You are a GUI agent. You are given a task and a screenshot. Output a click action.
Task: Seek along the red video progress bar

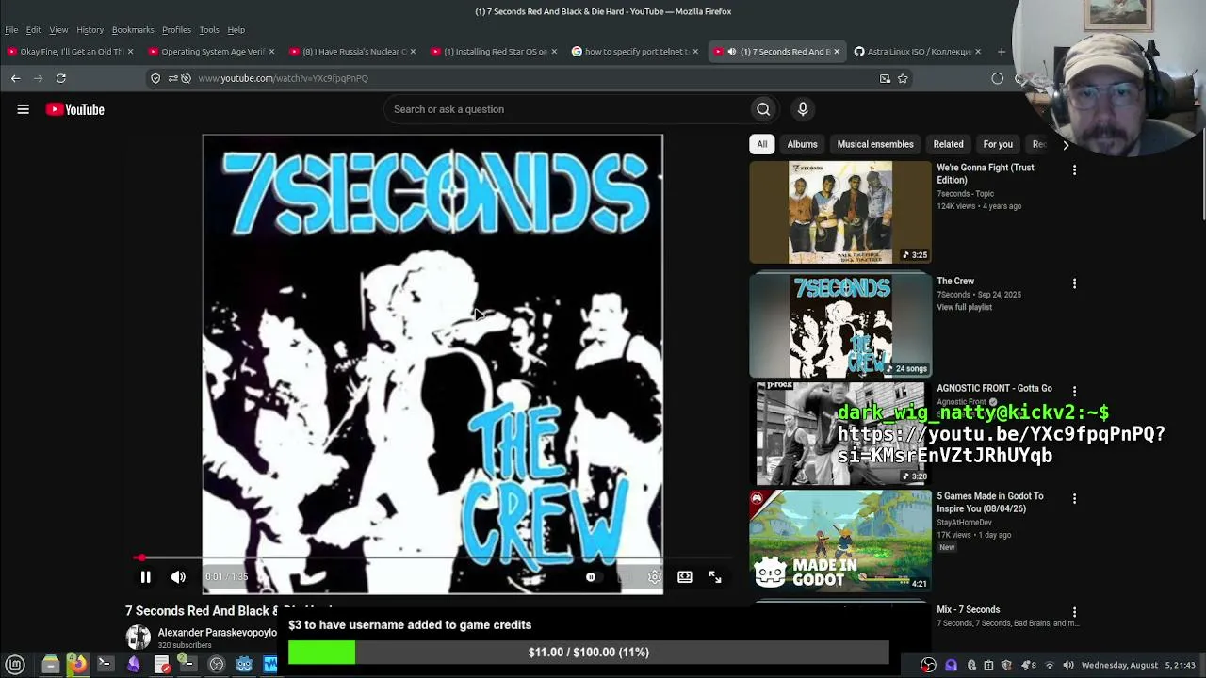(435, 558)
